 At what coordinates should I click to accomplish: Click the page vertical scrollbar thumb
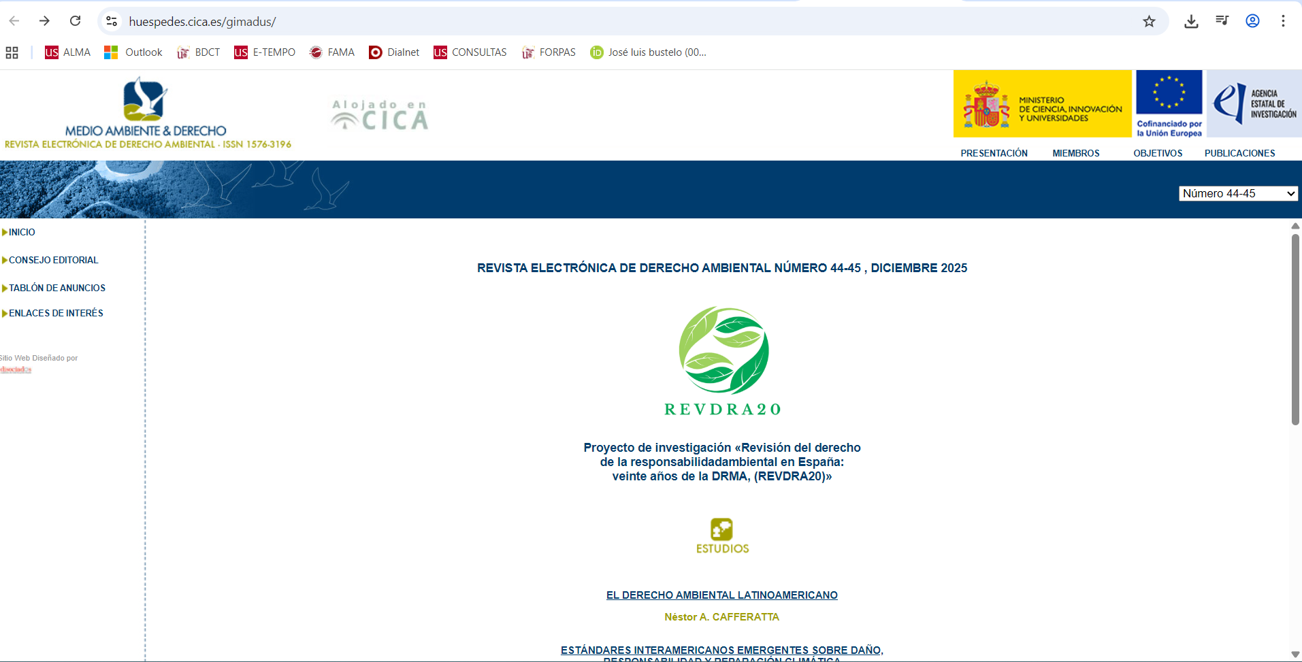tap(1295, 330)
